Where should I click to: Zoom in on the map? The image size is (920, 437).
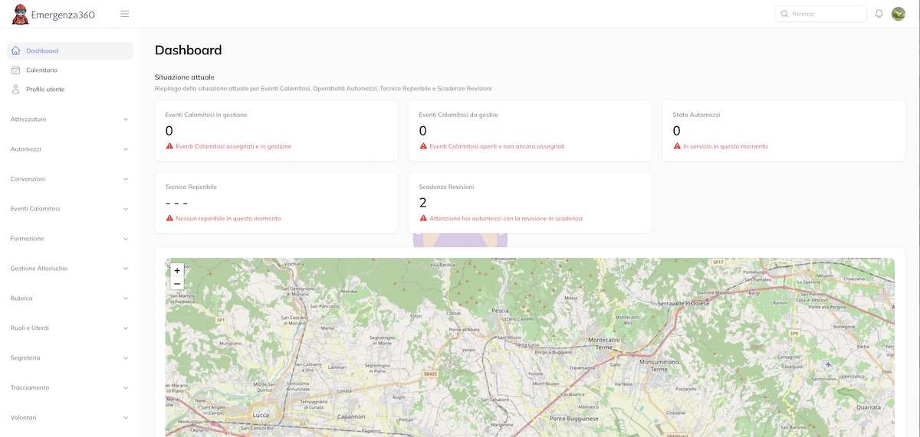pos(177,270)
